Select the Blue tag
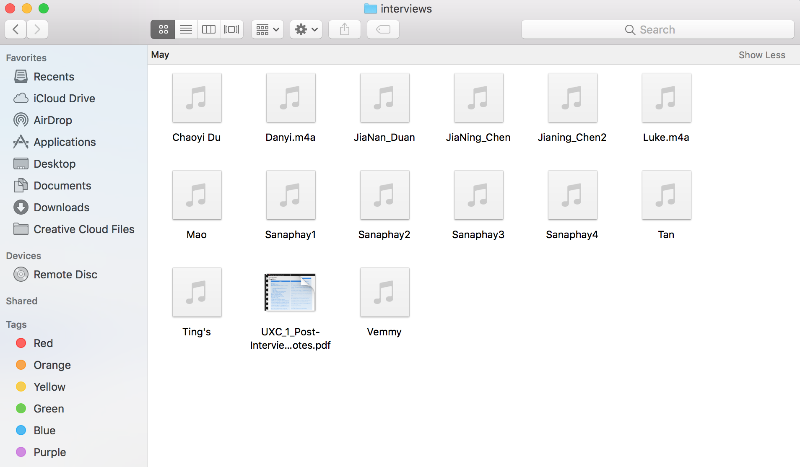 click(73, 431)
